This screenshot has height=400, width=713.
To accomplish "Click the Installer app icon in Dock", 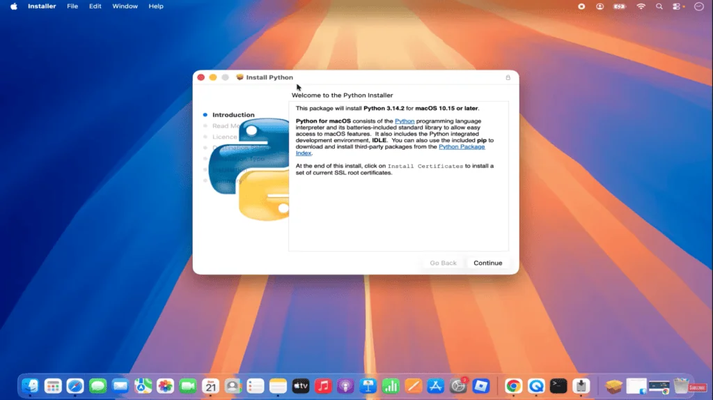I will coord(581,386).
